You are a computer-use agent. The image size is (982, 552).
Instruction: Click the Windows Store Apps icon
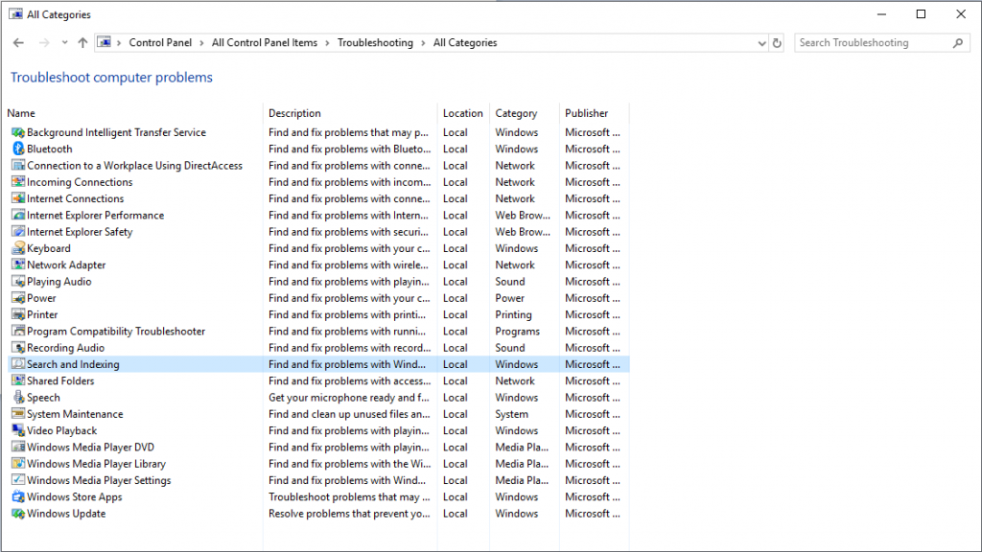tap(18, 497)
